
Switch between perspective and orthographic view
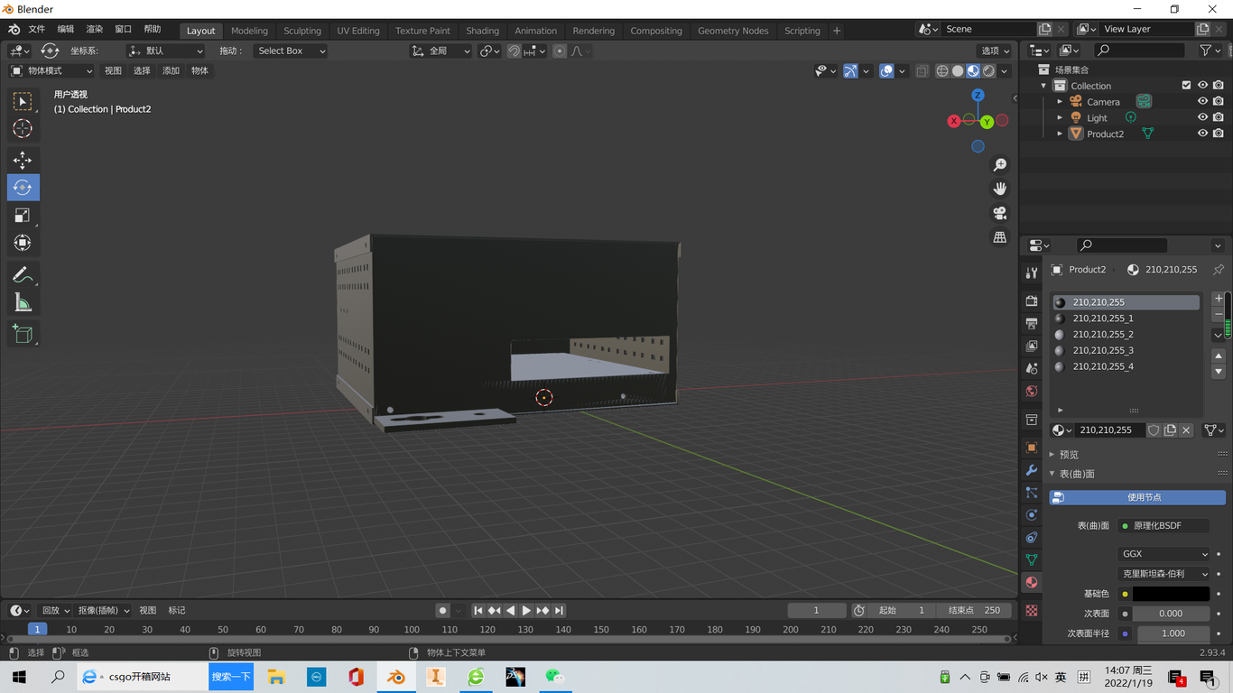pyautogui.click(x=1000, y=237)
